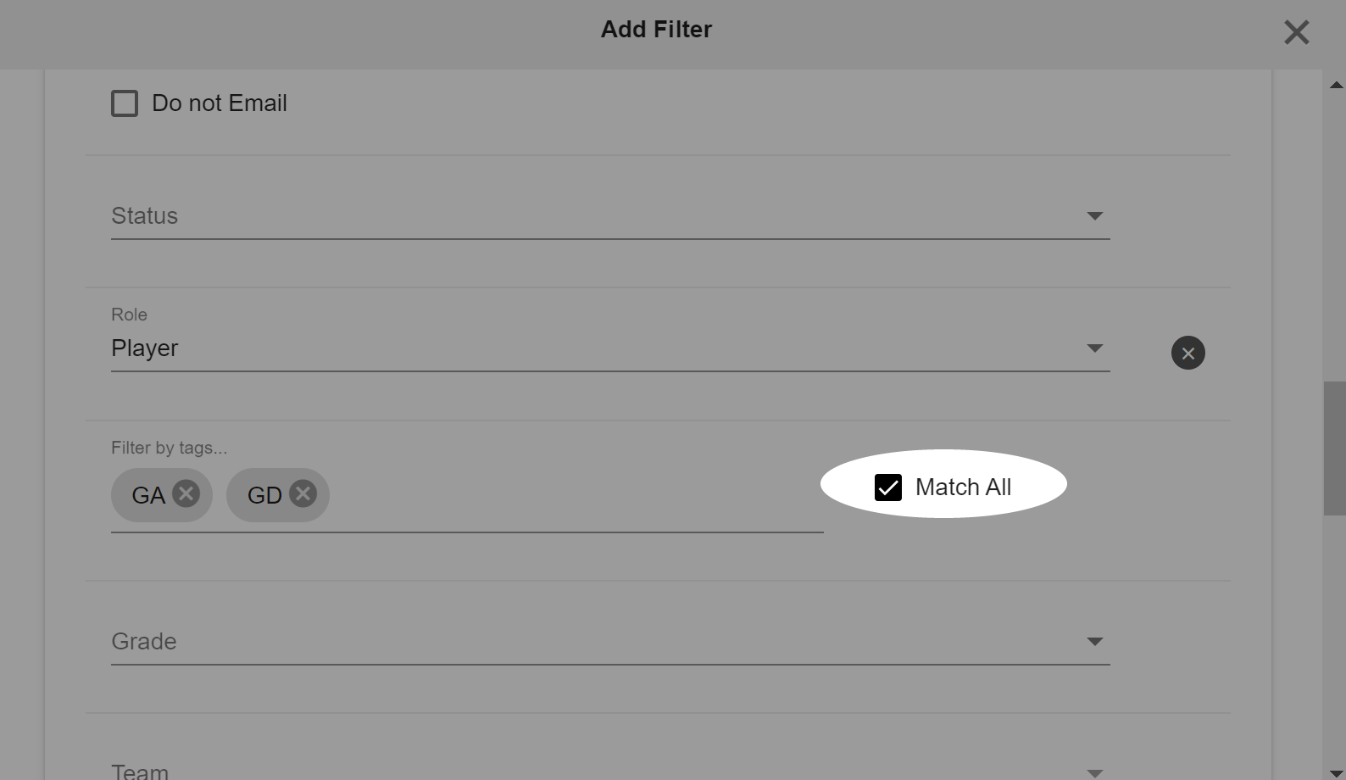
Task: Close the Add Filter dialog
Action: pos(1296,32)
